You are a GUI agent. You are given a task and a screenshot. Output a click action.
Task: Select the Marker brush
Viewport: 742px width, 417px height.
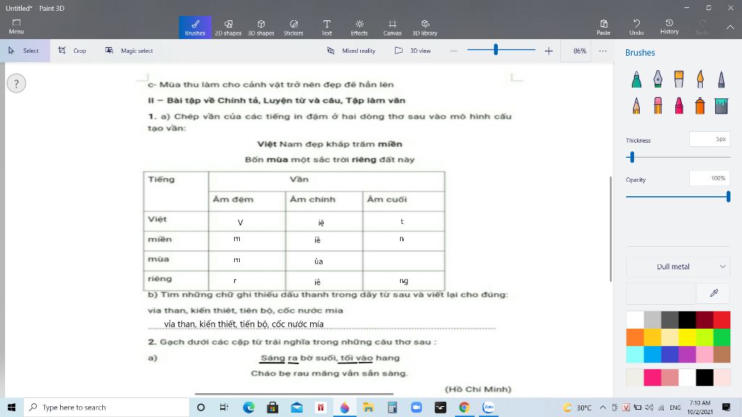[x=636, y=79]
